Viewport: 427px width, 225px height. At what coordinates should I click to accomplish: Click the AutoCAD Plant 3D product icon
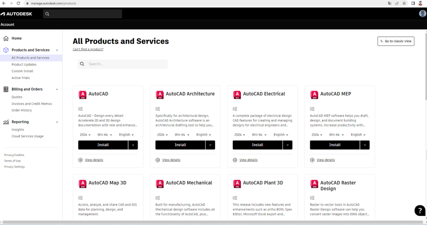[x=237, y=184]
